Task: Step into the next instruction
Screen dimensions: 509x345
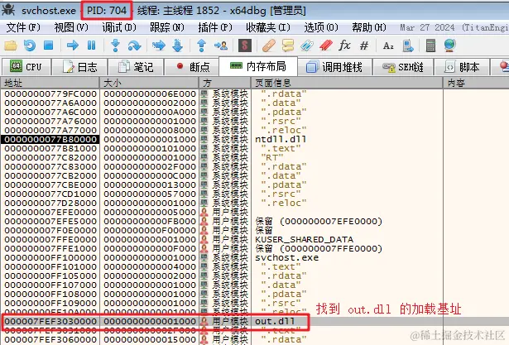Action: [115, 46]
